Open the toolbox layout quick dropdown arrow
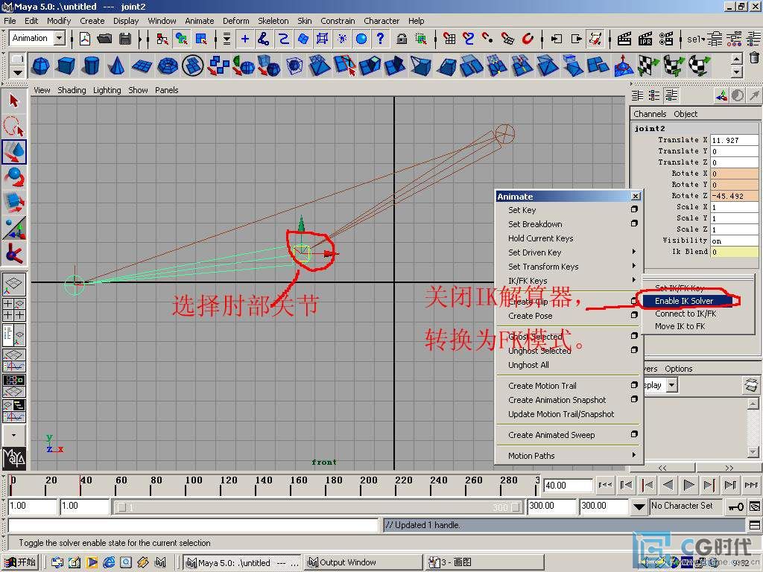Screen dimensions: 763x572 click(x=13, y=435)
